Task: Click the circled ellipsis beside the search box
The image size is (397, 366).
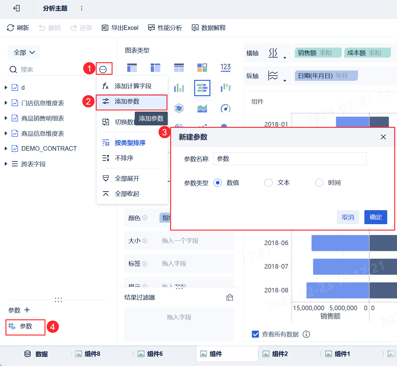Action: pyautogui.click(x=103, y=70)
